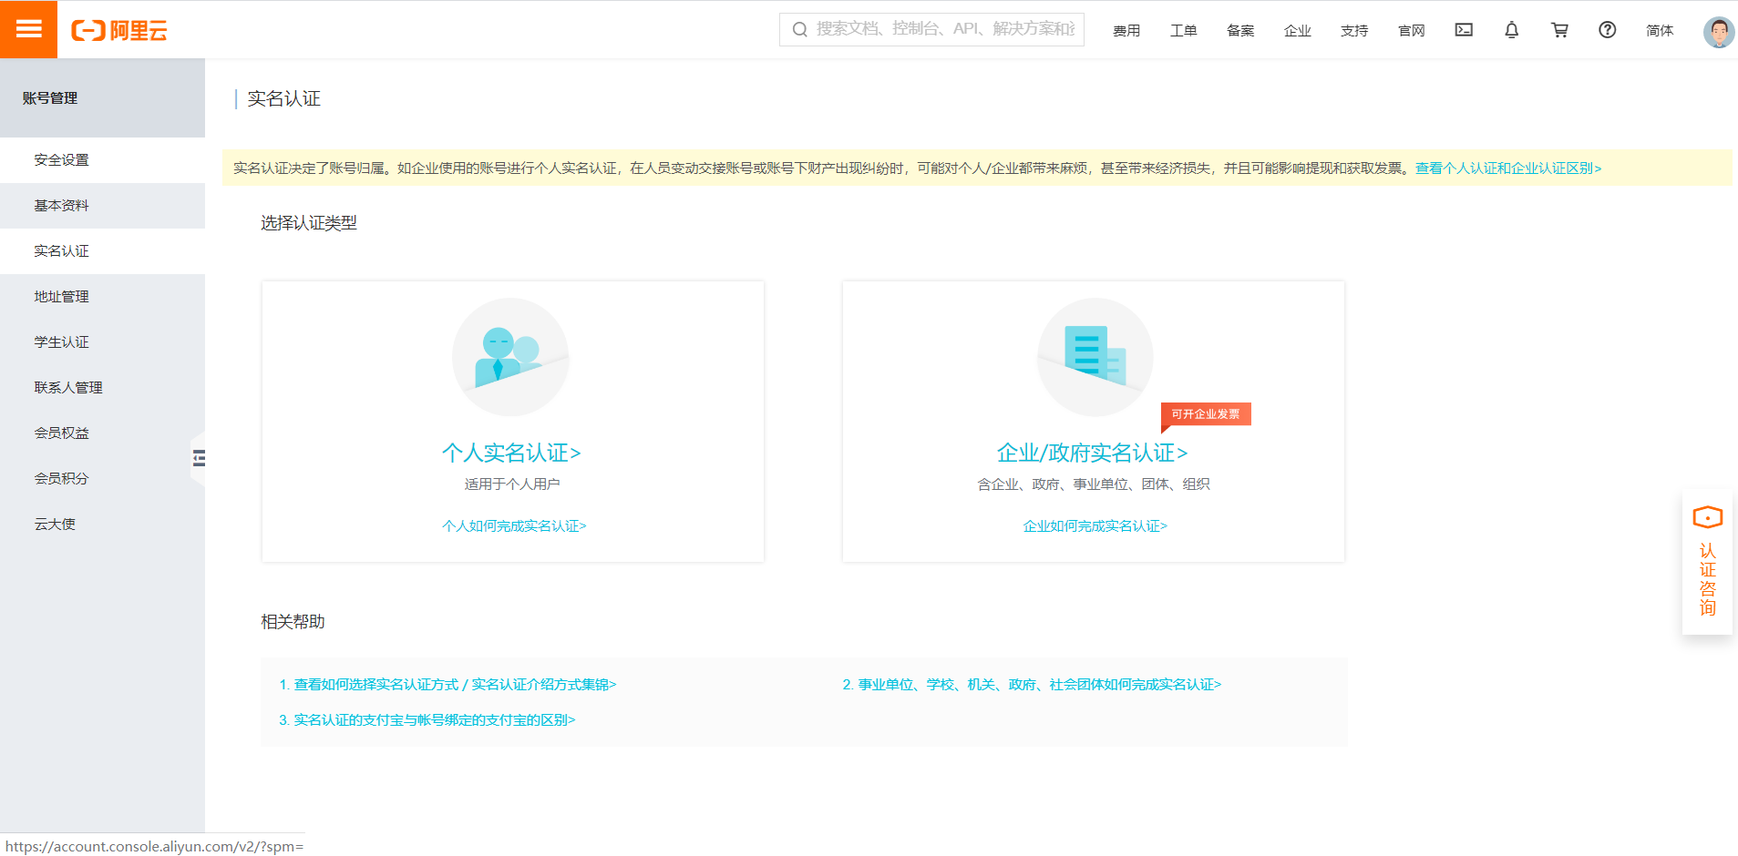Start 企业/政府实名认证
This screenshot has width=1738, height=856.
pos(1092,453)
